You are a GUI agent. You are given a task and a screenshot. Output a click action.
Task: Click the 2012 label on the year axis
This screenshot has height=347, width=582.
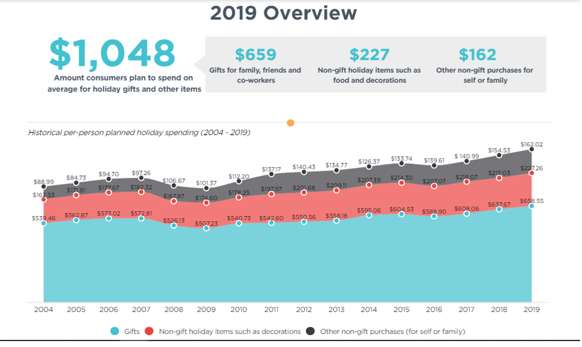(x=304, y=309)
